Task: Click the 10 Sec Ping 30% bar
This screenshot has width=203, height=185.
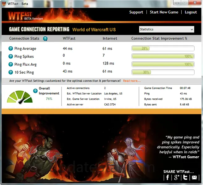Action: (x=163, y=72)
